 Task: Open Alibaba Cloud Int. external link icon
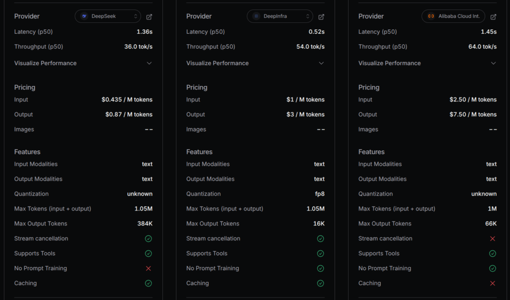(493, 16)
